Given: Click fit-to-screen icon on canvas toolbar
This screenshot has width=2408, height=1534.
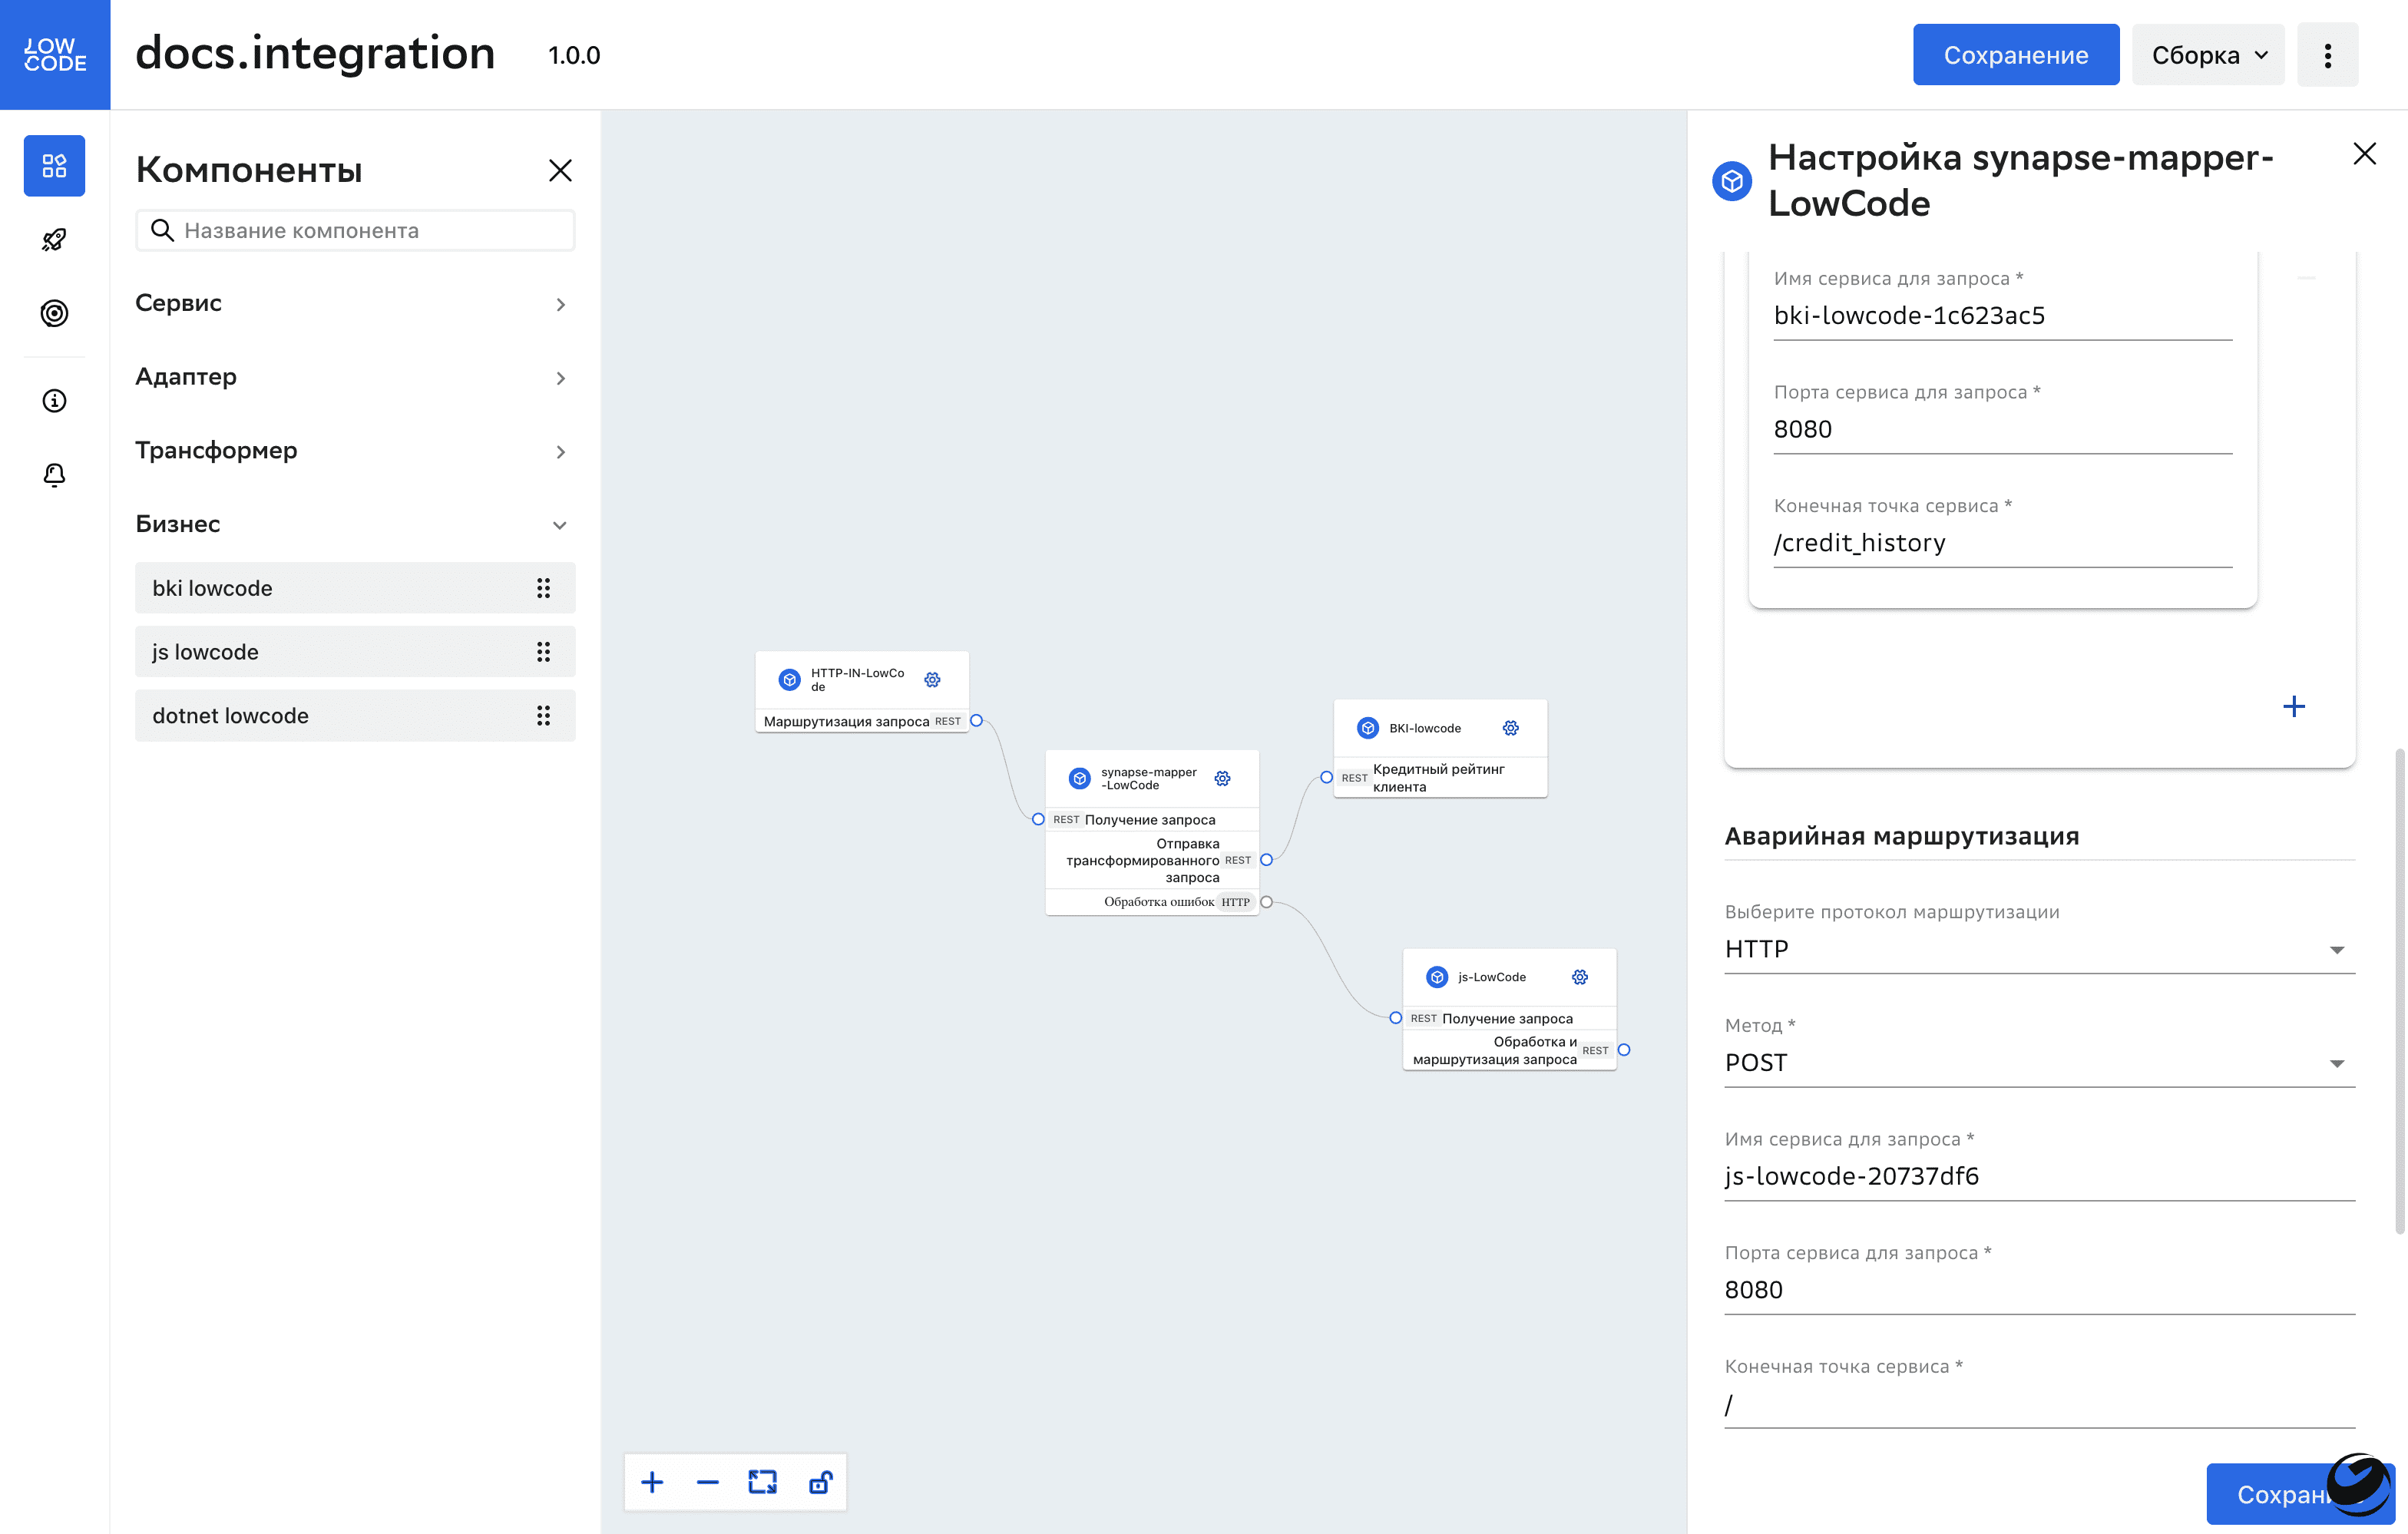Looking at the screenshot, I should (763, 1483).
